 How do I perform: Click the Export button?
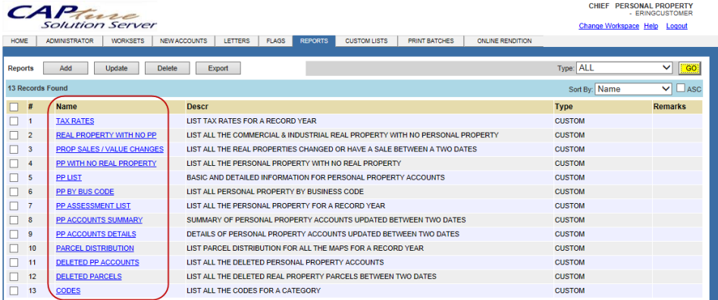click(218, 68)
